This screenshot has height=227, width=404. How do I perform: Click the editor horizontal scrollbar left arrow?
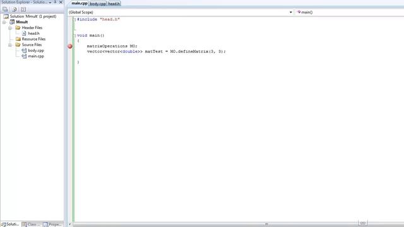[x=69, y=224]
